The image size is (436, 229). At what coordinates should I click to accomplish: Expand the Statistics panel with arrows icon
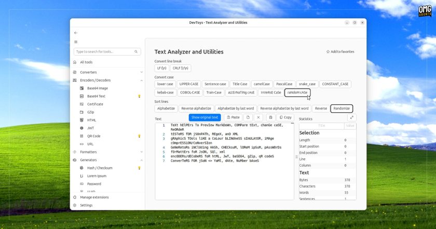[352, 117]
